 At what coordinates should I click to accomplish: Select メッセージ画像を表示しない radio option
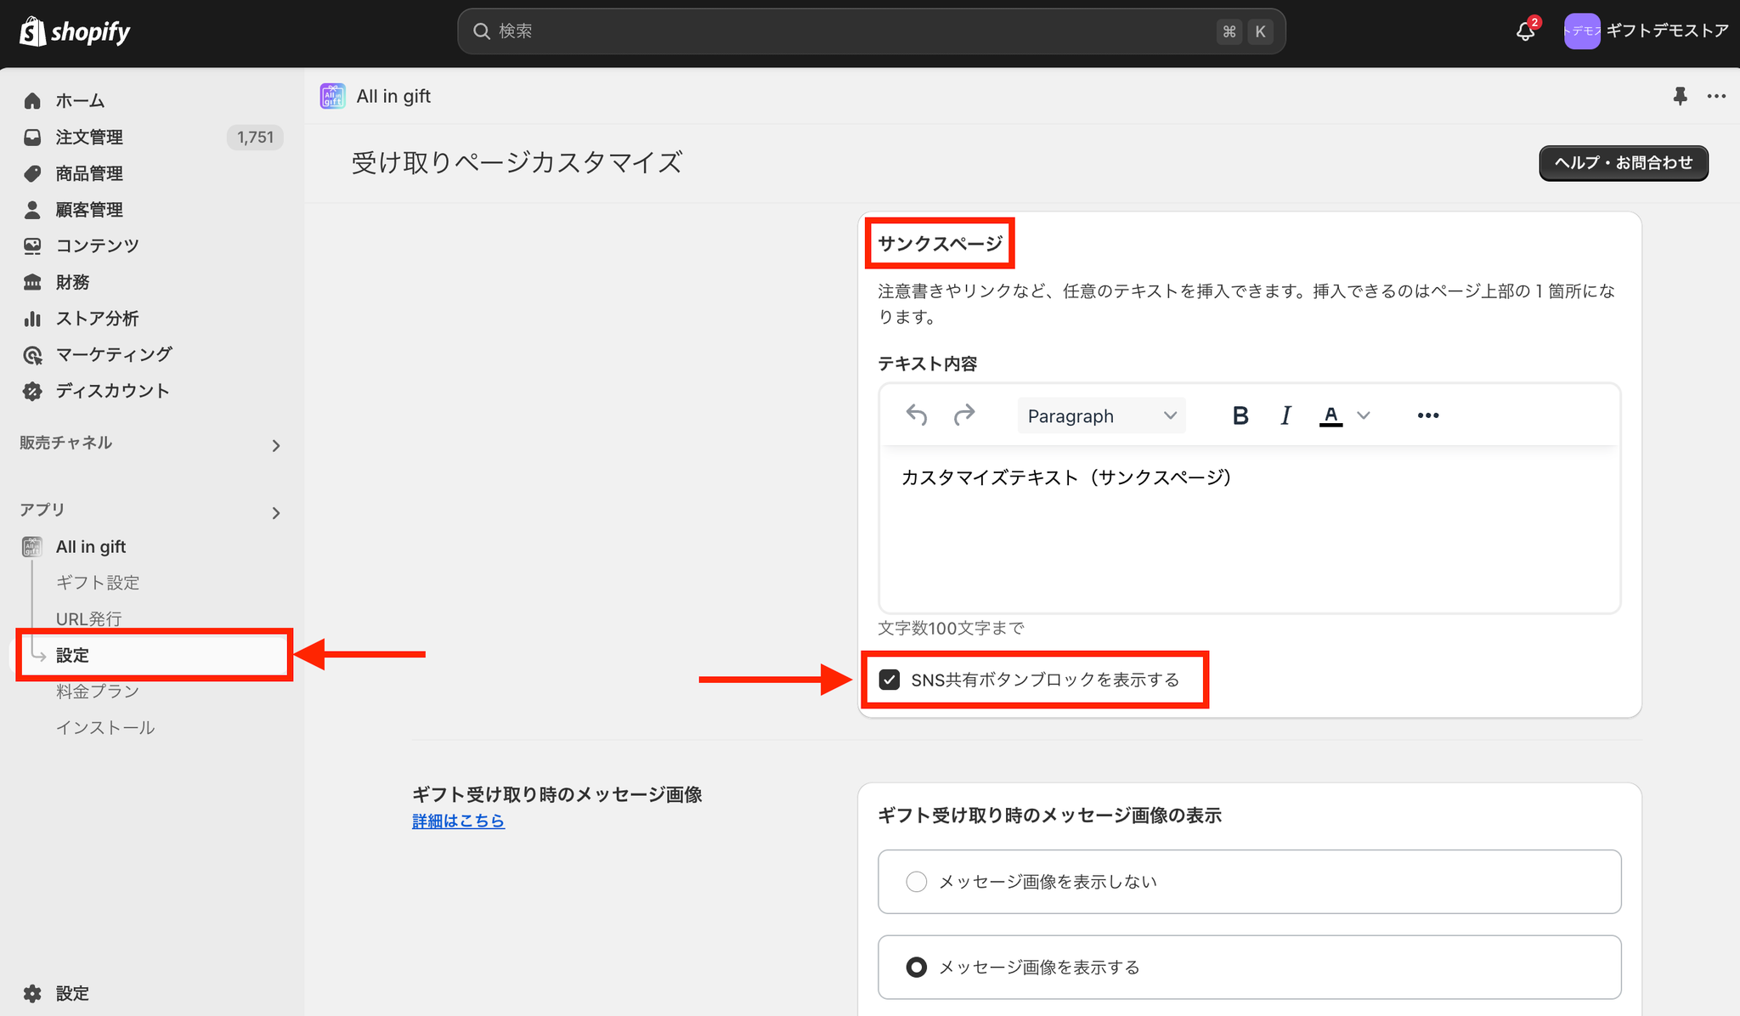(x=916, y=882)
